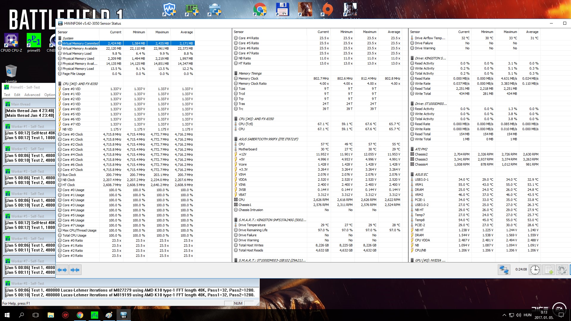Select the Memory Timings group heading

[250, 73]
